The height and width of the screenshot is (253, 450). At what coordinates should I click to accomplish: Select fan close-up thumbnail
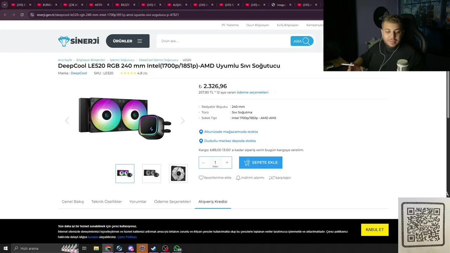178,174
